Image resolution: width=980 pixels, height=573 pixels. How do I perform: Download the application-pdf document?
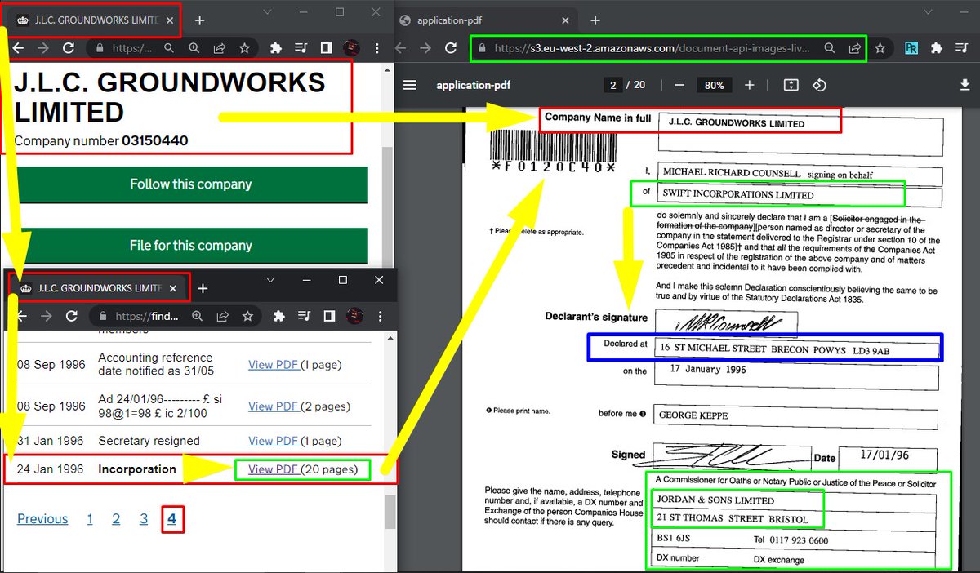[964, 85]
